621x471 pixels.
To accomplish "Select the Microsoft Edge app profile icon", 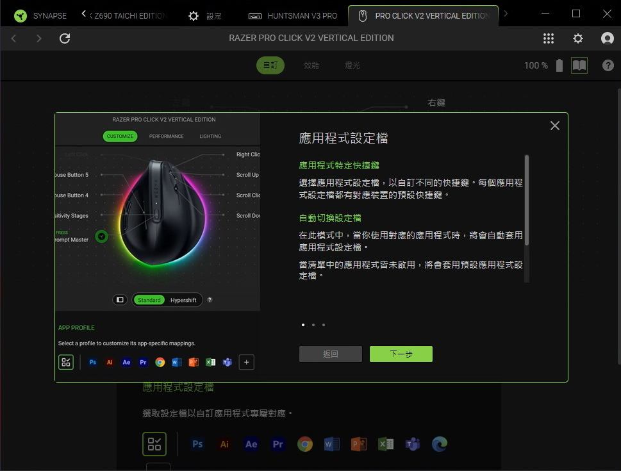I will coord(440,444).
